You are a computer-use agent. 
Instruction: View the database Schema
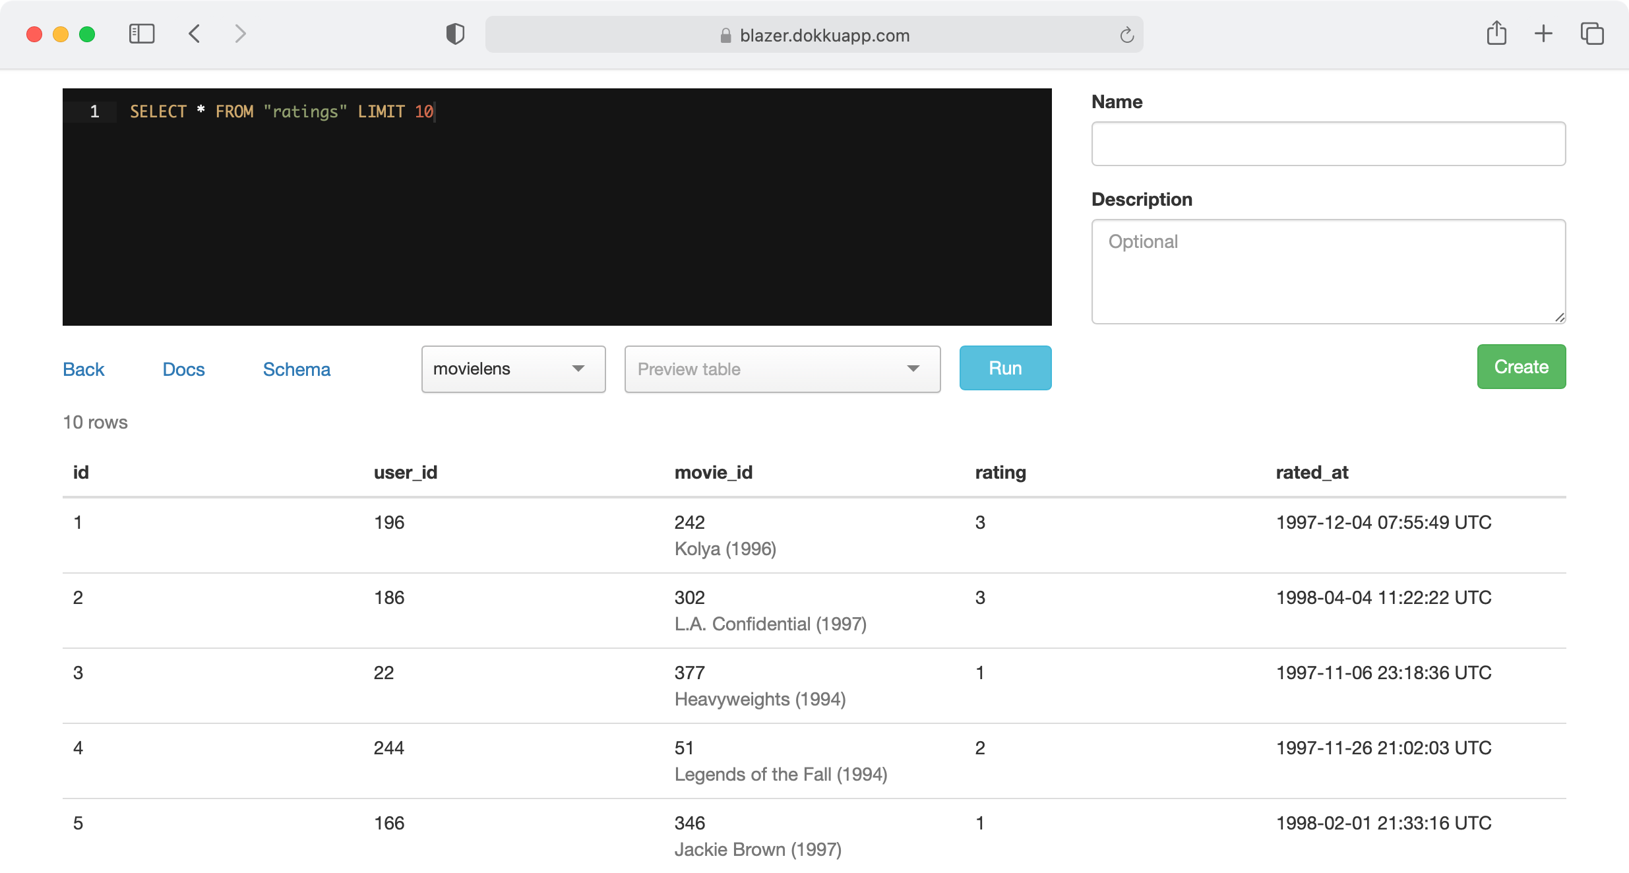pos(296,369)
